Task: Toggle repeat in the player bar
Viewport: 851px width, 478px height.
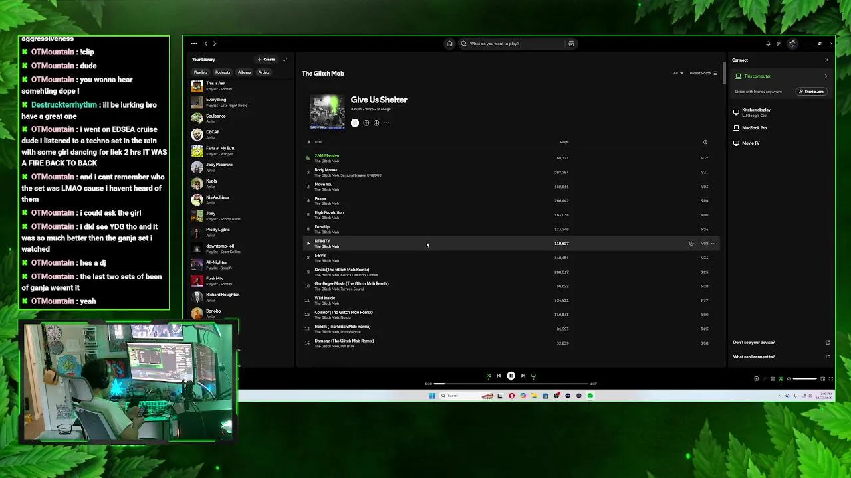Action: pyautogui.click(x=533, y=376)
